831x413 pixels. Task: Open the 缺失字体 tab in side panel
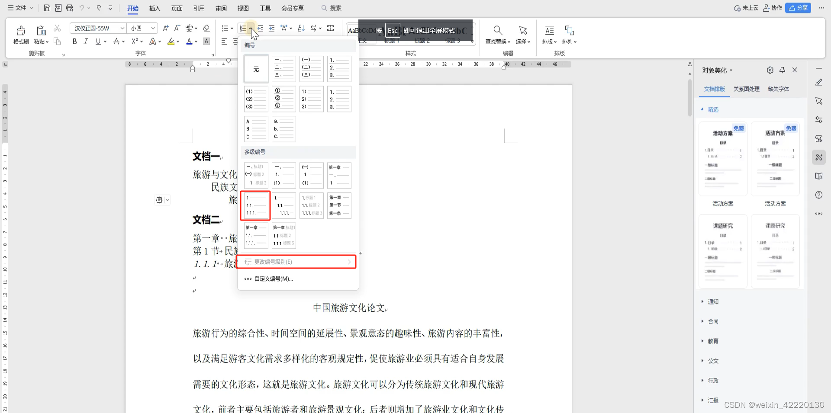coord(779,89)
